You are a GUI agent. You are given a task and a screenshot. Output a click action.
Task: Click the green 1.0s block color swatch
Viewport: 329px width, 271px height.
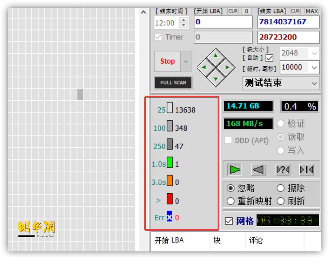[170, 162]
